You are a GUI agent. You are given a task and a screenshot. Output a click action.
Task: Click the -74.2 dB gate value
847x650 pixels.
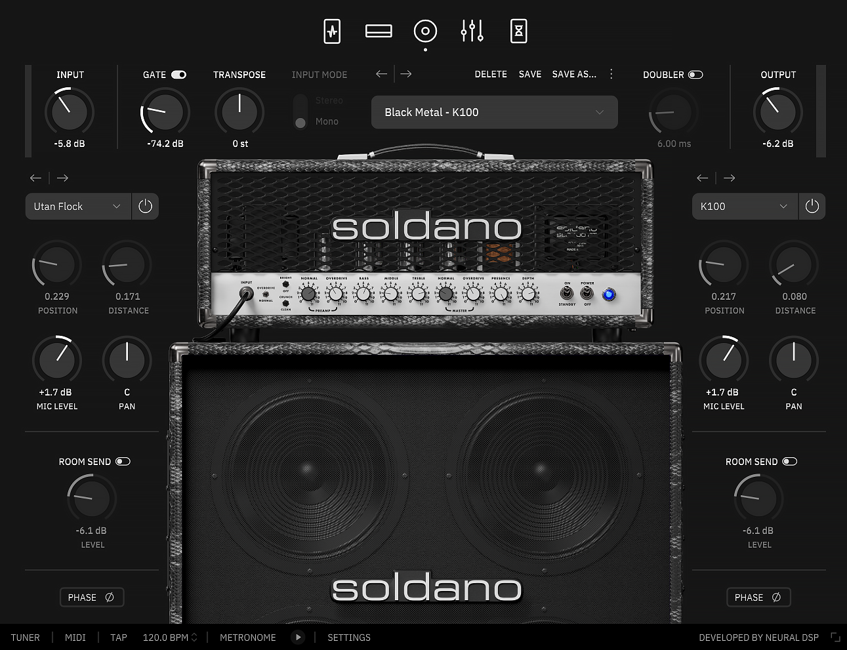[165, 144]
